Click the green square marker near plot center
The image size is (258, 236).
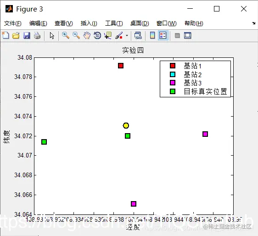pos(128,136)
